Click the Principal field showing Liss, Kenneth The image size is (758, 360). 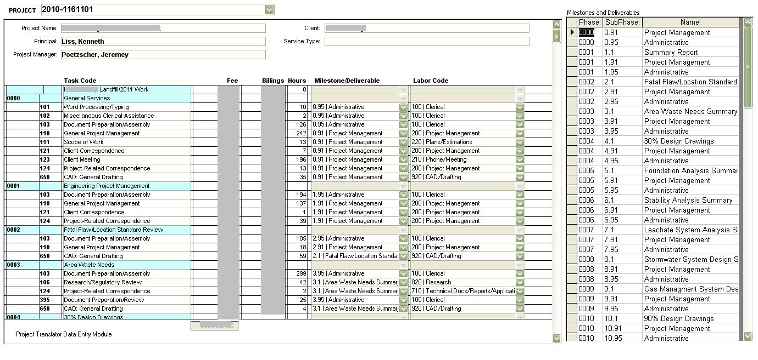tap(163, 41)
